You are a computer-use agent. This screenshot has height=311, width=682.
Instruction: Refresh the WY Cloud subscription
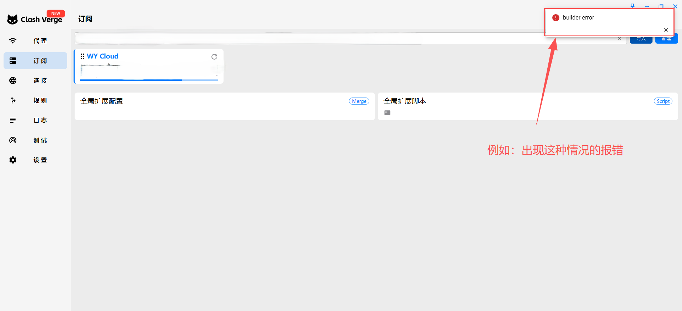pyautogui.click(x=214, y=57)
